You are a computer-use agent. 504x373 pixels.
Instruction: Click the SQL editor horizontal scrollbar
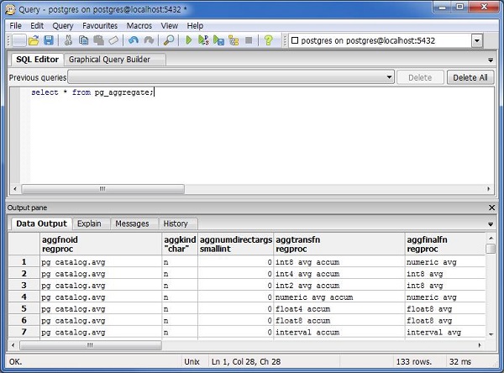(101, 189)
